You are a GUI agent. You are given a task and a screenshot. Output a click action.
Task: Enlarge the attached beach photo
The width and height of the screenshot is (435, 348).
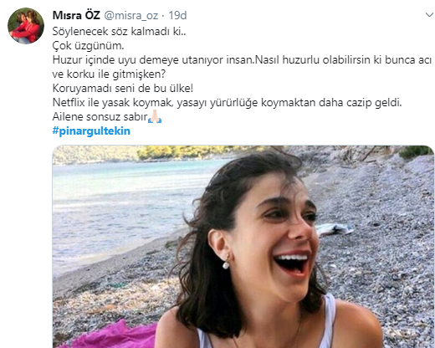243,247
